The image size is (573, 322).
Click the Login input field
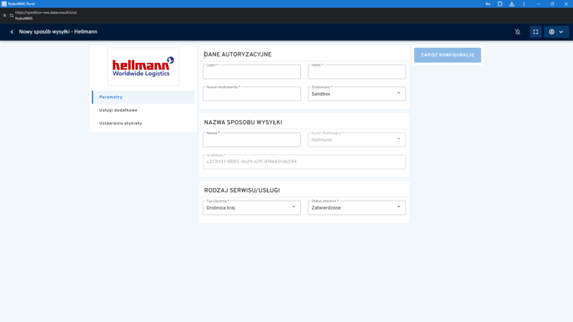tap(251, 72)
